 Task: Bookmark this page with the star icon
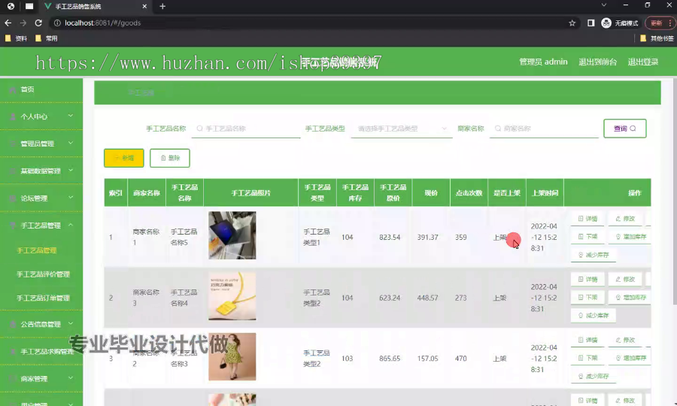click(x=572, y=23)
